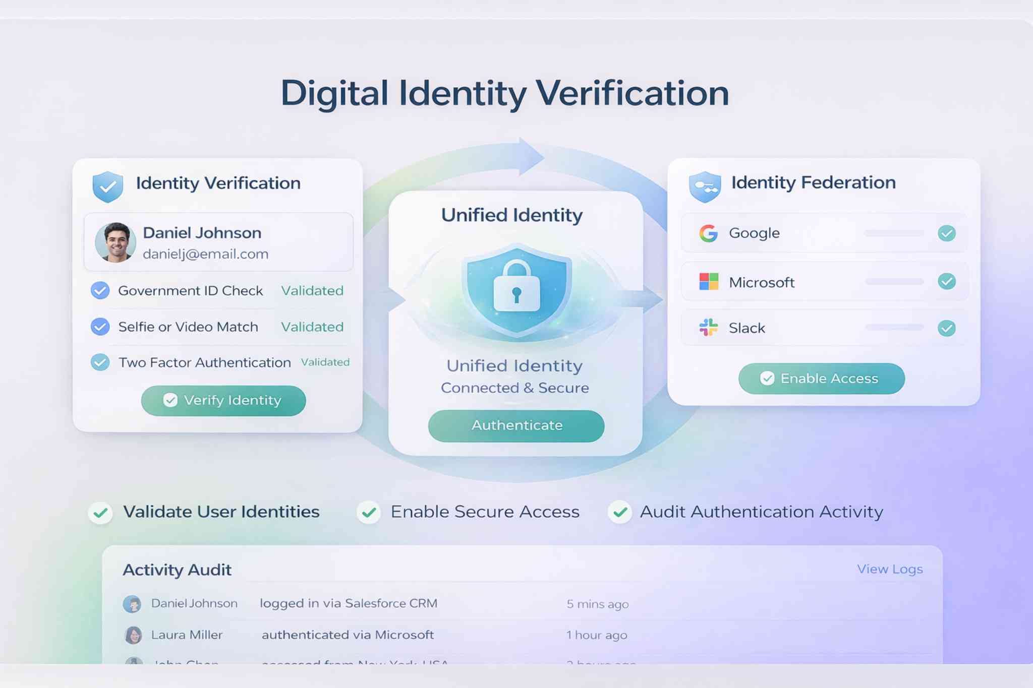Check the Government ID Check item
This screenshot has height=688, width=1033.
99,290
